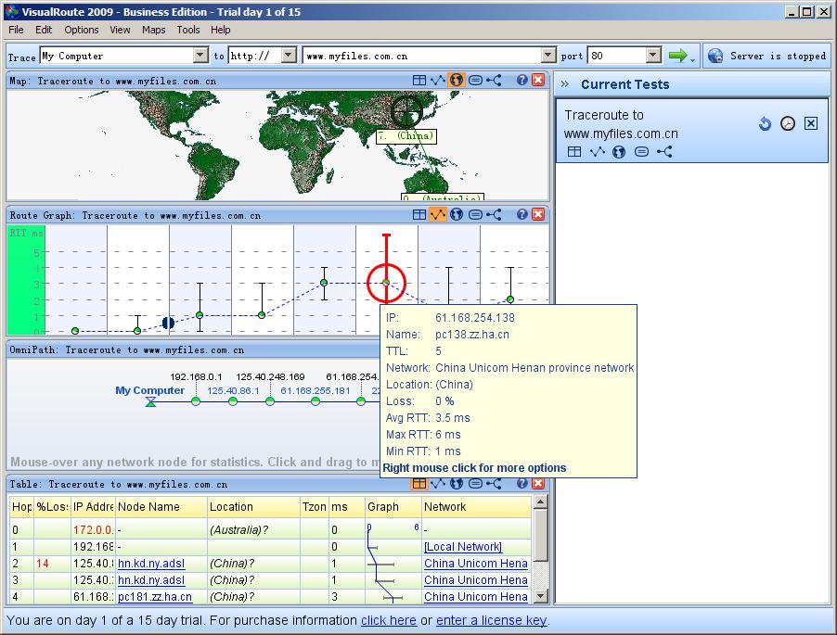Click the globe map icon under Traceroute test

tap(619, 151)
